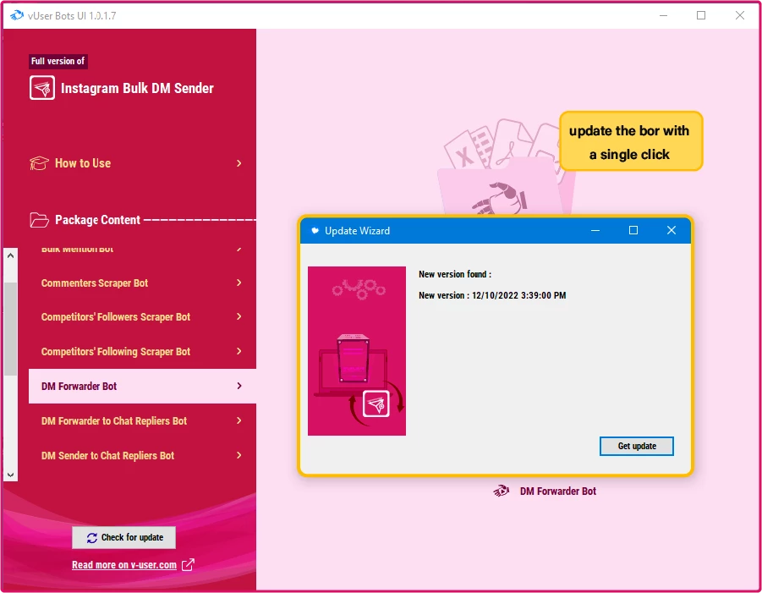The image size is (762, 593).
Task: Open the Read more on v-user.com link
Action: point(124,565)
